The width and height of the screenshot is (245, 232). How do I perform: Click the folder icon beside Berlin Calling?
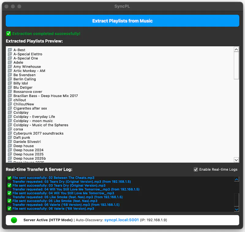pyautogui.click(x=10, y=79)
